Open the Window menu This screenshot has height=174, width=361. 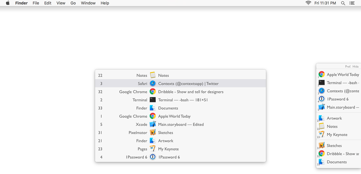88,3
